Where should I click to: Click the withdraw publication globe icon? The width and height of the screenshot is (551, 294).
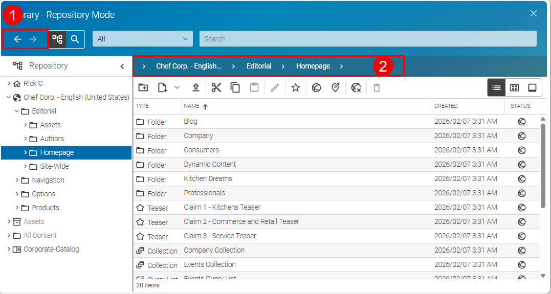[357, 88]
